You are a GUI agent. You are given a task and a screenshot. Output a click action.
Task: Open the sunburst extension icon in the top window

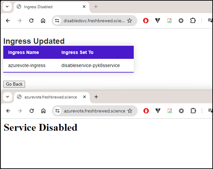click(x=181, y=21)
